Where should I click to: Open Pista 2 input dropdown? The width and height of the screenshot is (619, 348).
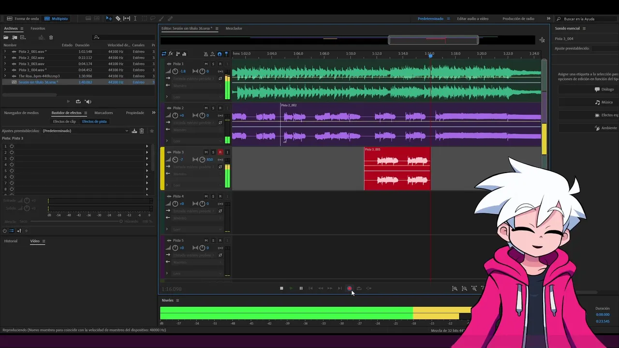194,122
